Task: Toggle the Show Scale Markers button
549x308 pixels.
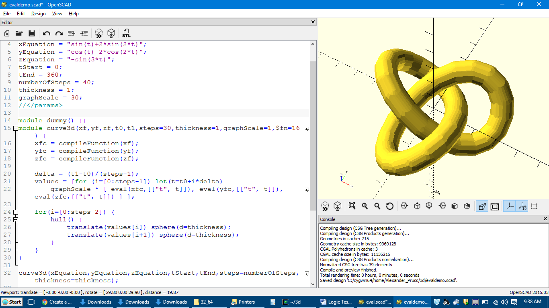Action: click(x=522, y=206)
